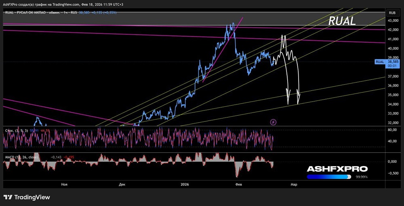Click the 'Мар' time axis label
This screenshot has width=404, height=206.
click(x=294, y=184)
